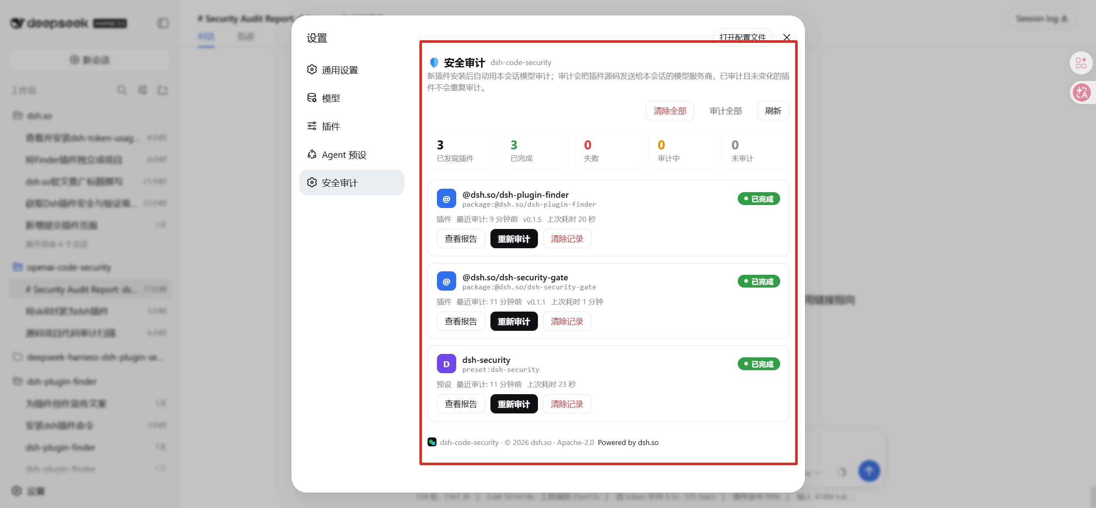Click the blue shield icon beside 安全审计

[x=434, y=62]
